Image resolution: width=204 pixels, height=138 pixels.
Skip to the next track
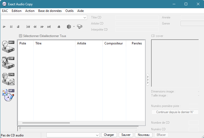(49, 27)
